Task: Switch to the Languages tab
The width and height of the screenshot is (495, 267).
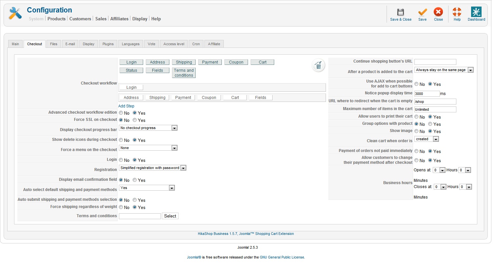Action: pos(131,44)
